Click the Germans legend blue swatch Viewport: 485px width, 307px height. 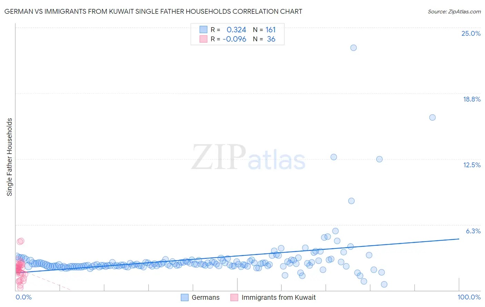(x=185, y=297)
